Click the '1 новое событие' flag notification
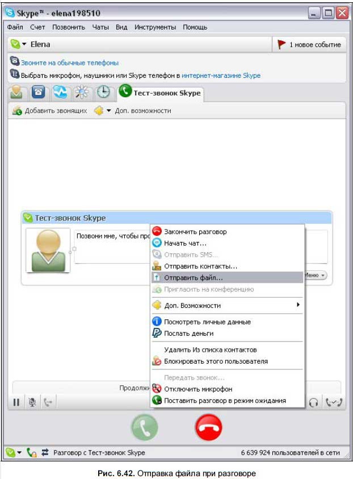This screenshot has width=353, height=479. coord(309,44)
